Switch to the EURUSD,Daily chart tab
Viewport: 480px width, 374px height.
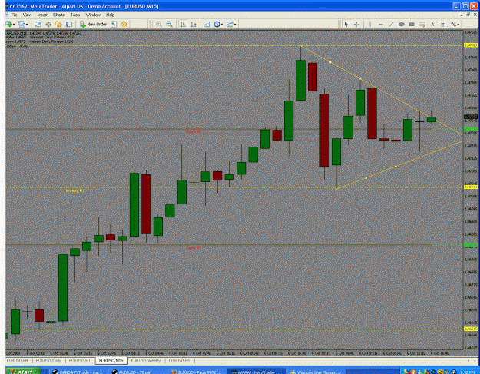click(48, 361)
